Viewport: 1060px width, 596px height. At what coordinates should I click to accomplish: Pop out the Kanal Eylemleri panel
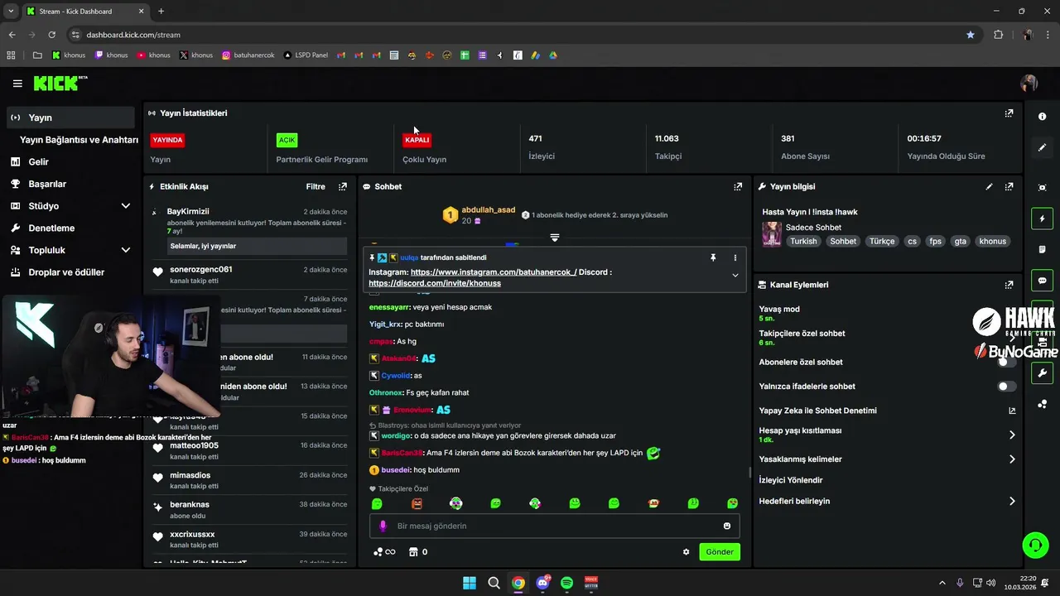coord(1009,285)
